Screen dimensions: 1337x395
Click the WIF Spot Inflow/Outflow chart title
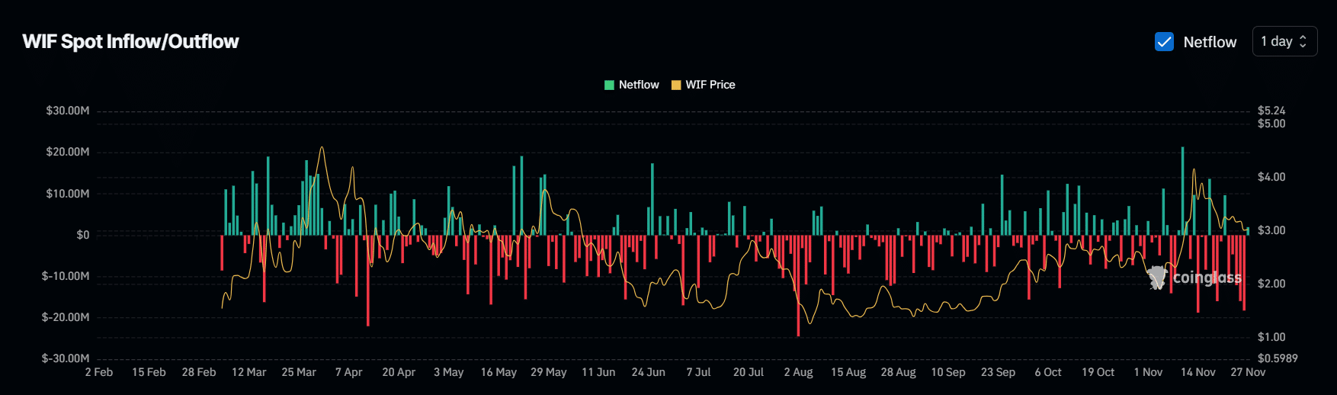[x=130, y=42]
